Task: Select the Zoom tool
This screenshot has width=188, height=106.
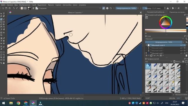Action: (1, 63)
